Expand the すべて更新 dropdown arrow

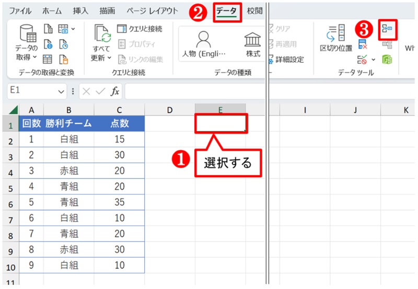coord(109,57)
